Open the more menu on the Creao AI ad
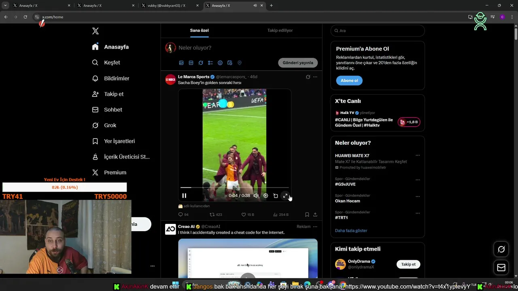 [315, 227]
